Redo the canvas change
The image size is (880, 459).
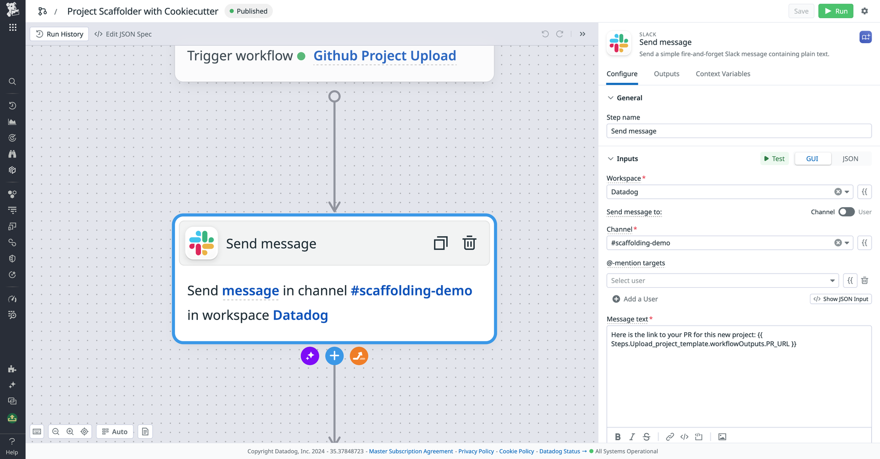pyautogui.click(x=559, y=34)
